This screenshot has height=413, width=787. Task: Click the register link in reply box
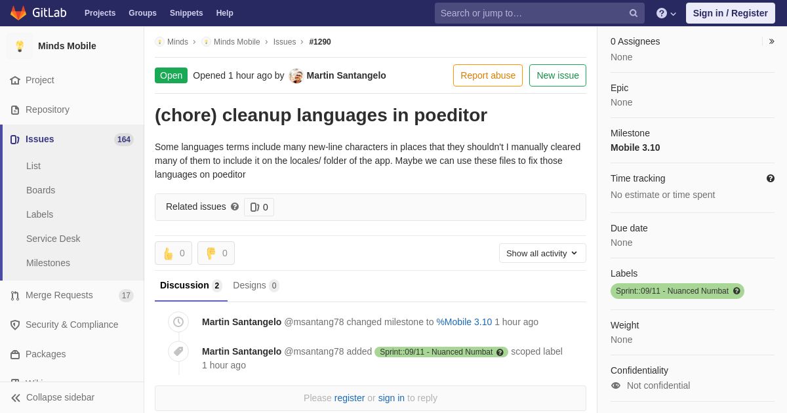[350, 398]
